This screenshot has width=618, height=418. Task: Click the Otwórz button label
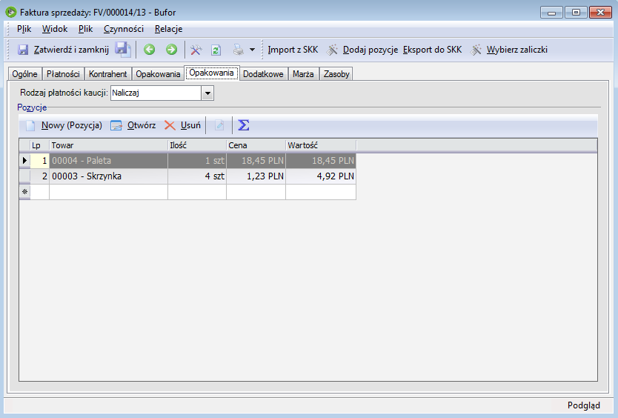tap(142, 125)
